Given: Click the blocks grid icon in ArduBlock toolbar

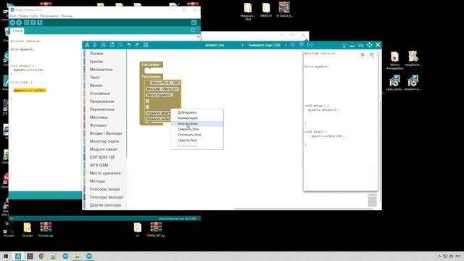Looking at the screenshot, I should 146,45.
